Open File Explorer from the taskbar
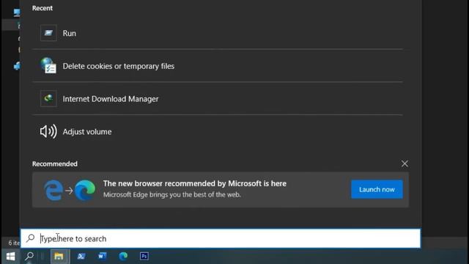The width and height of the screenshot is (469, 264). 59,256
